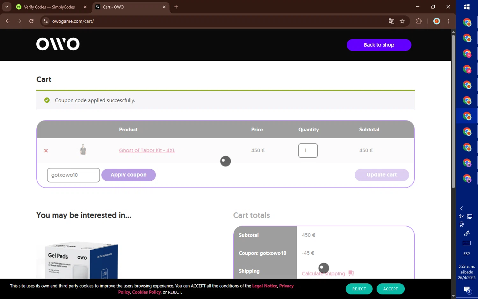Click the Back to shop button

pyautogui.click(x=379, y=45)
